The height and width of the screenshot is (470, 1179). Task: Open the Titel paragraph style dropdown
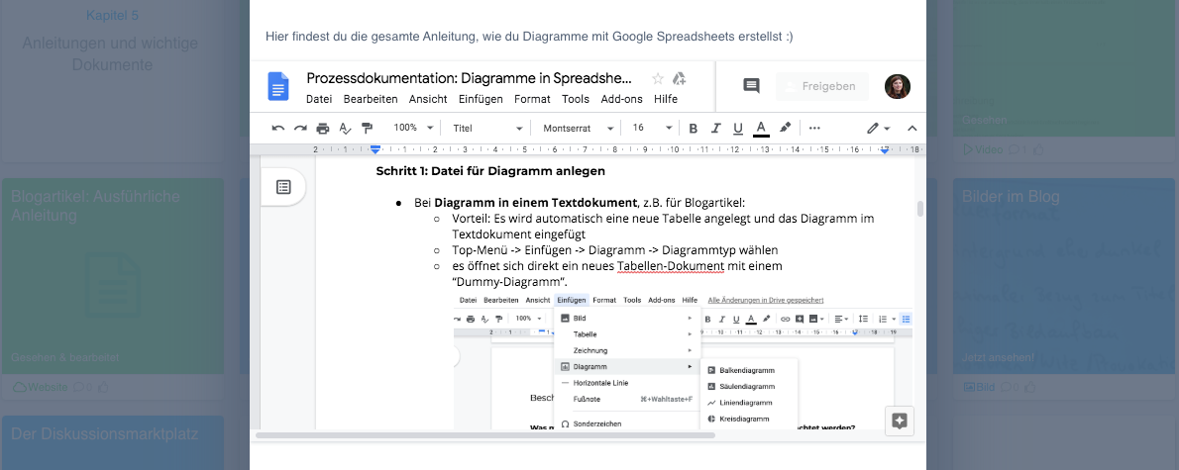coord(487,128)
